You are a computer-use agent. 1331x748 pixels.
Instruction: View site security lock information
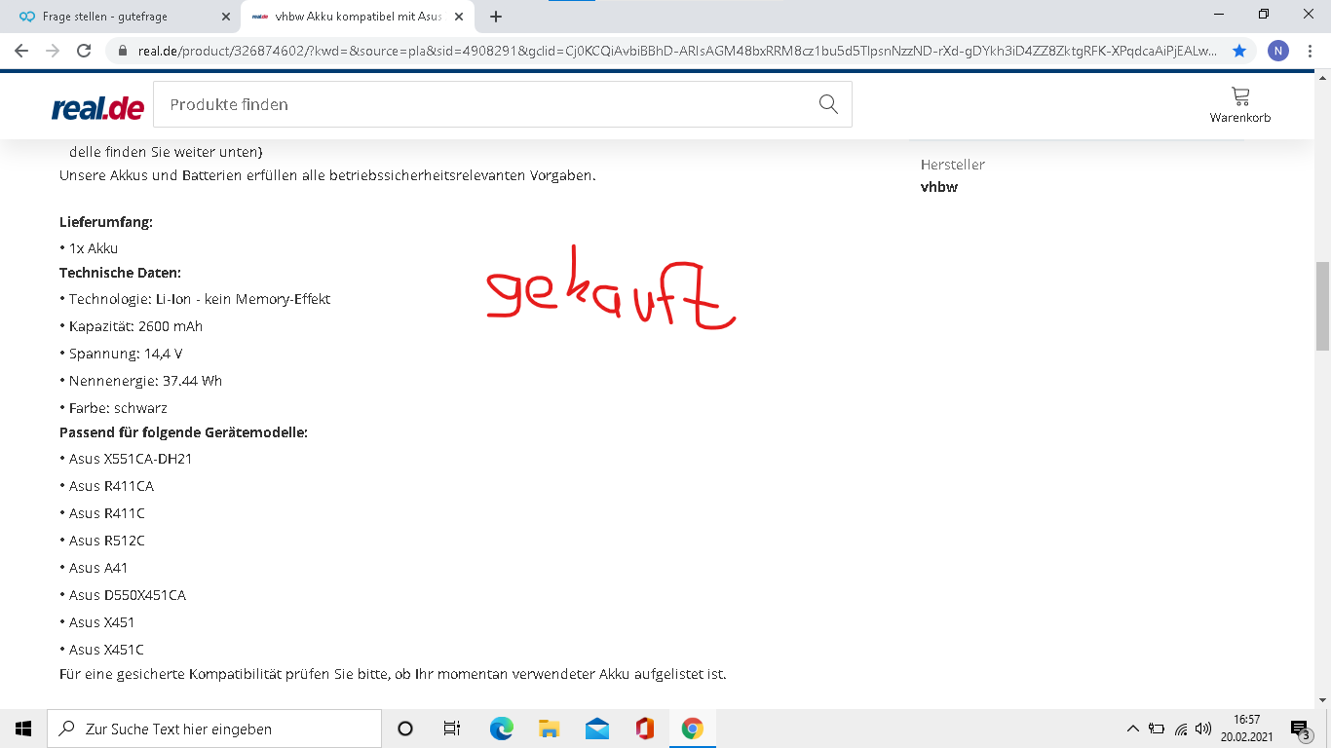123,51
